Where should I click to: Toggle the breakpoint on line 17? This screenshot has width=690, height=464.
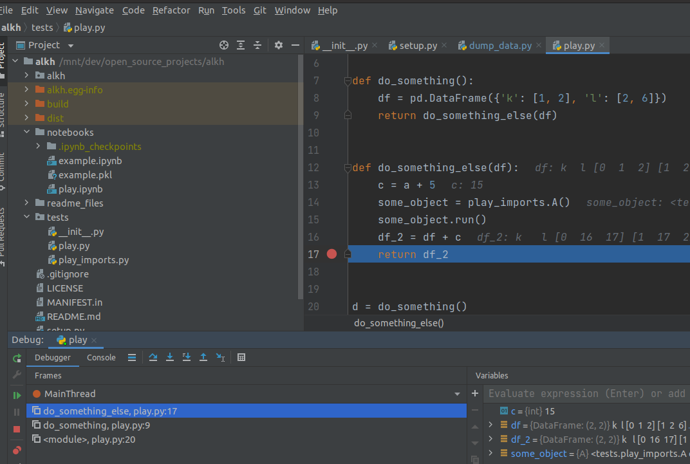[331, 254]
